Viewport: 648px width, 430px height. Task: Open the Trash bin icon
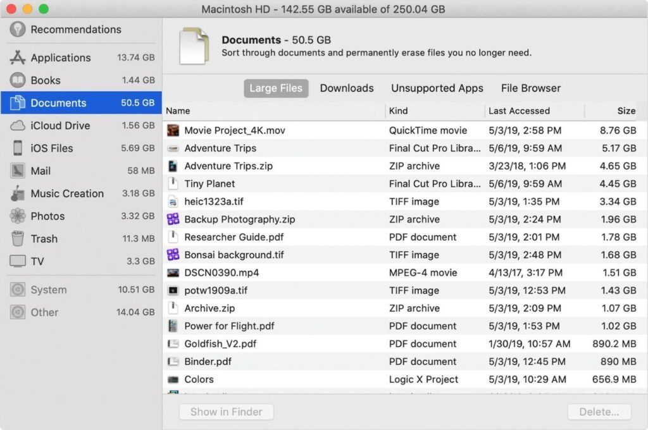(x=18, y=238)
